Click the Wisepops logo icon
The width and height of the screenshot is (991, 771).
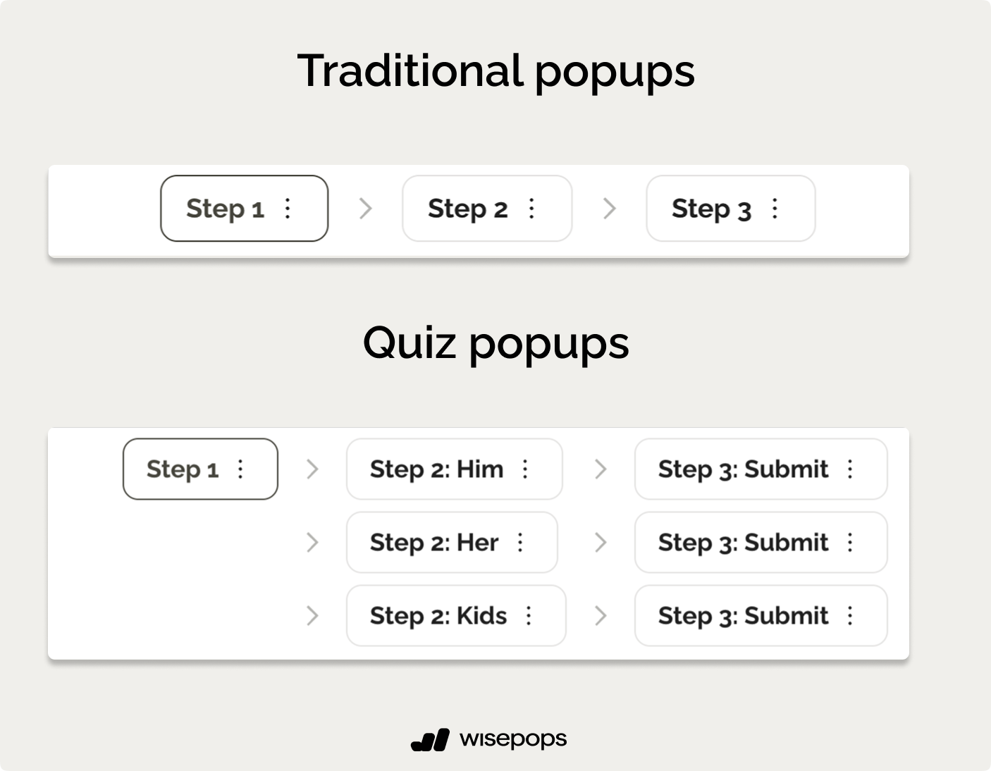click(x=430, y=740)
